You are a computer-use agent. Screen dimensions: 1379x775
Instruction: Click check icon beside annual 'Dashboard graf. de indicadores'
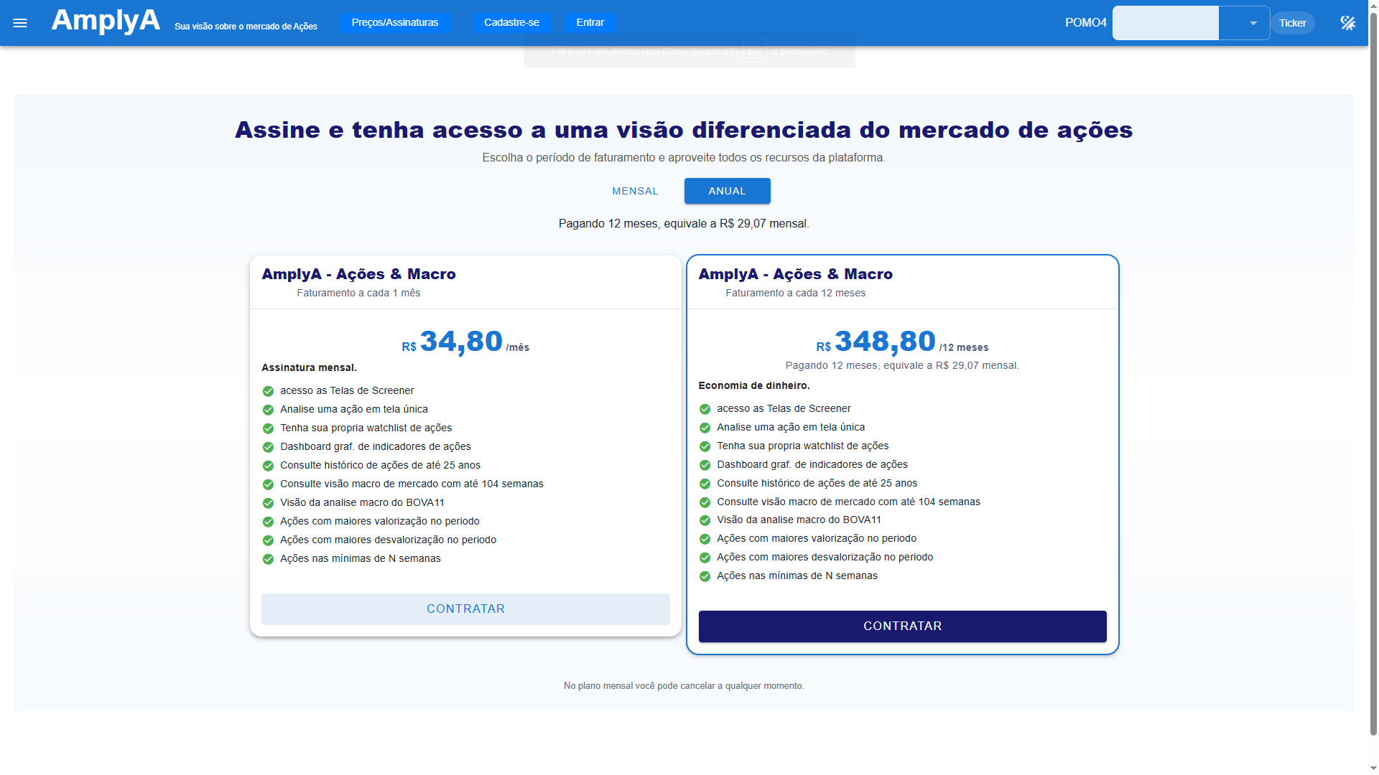[705, 465]
